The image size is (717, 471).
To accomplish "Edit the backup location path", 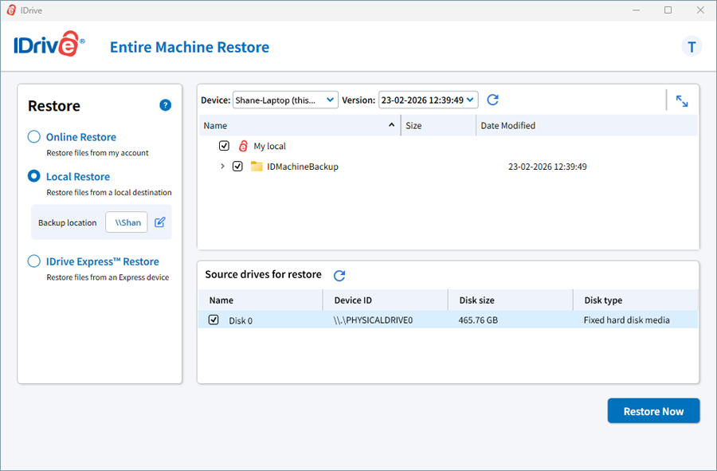I will [160, 222].
